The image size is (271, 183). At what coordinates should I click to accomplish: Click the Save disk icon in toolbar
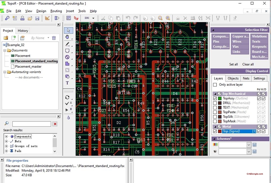point(37,18)
